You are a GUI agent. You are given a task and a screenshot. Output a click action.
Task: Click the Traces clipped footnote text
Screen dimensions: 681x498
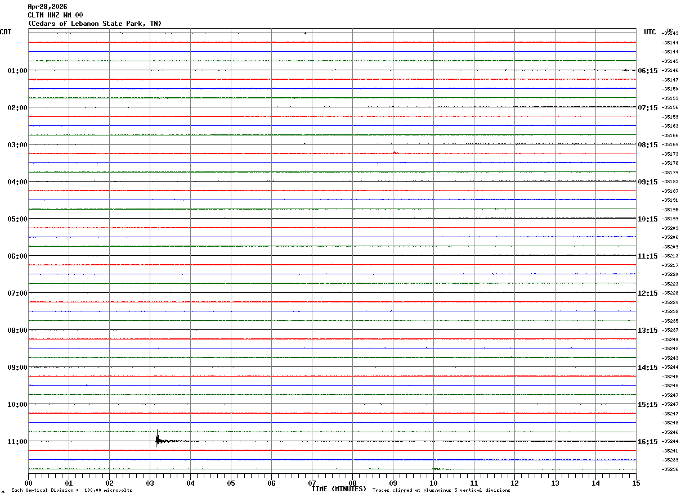click(441, 491)
